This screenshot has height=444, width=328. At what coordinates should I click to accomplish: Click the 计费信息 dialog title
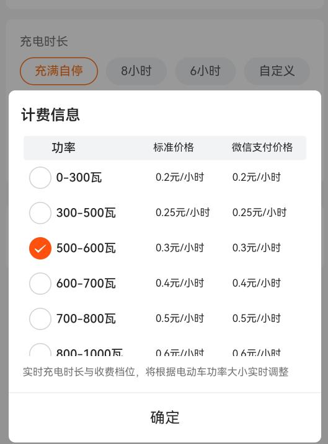(50, 115)
